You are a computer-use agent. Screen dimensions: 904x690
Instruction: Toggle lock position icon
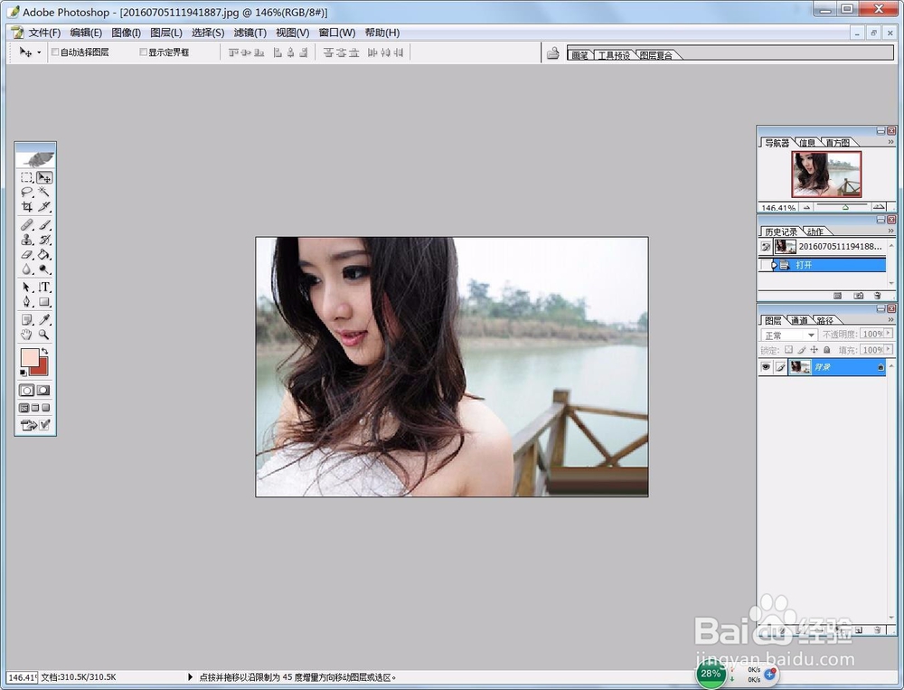coord(815,350)
